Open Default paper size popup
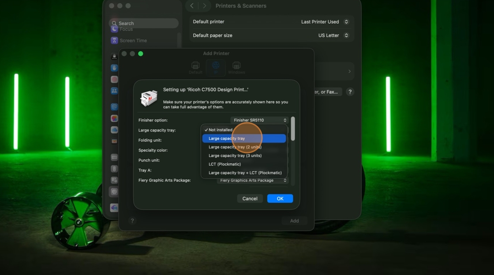This screenshot has height=275, width=494. (333, 35)
